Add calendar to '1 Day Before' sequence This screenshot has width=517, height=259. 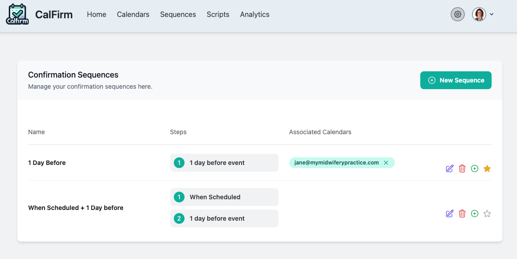point(475,169)
